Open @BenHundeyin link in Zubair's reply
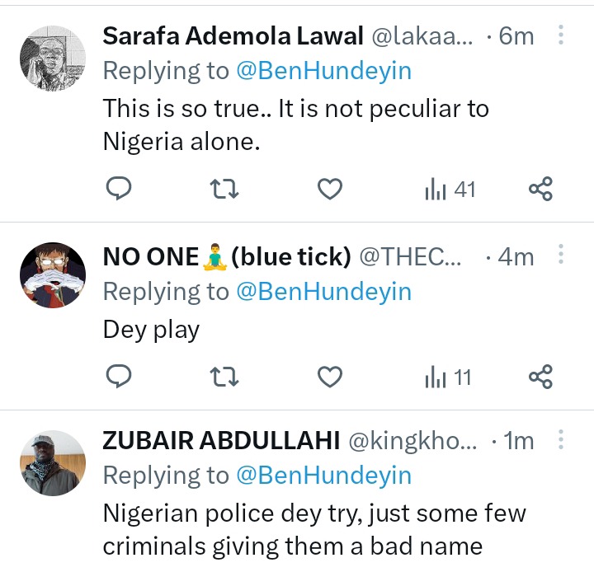The height and width of the screenshot is (572, 594). coord(323,476)
